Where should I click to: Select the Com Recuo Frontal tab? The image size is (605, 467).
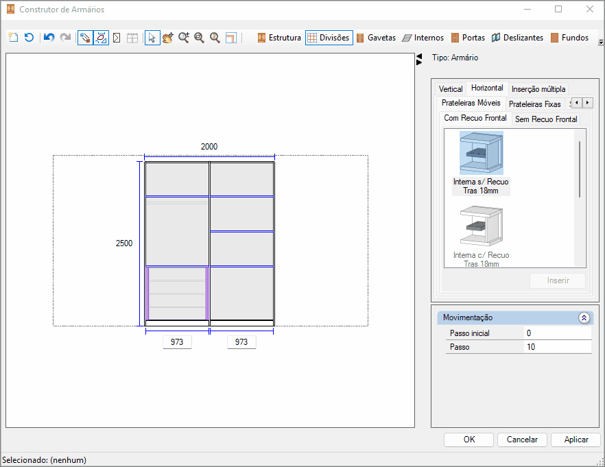[475, 118]
